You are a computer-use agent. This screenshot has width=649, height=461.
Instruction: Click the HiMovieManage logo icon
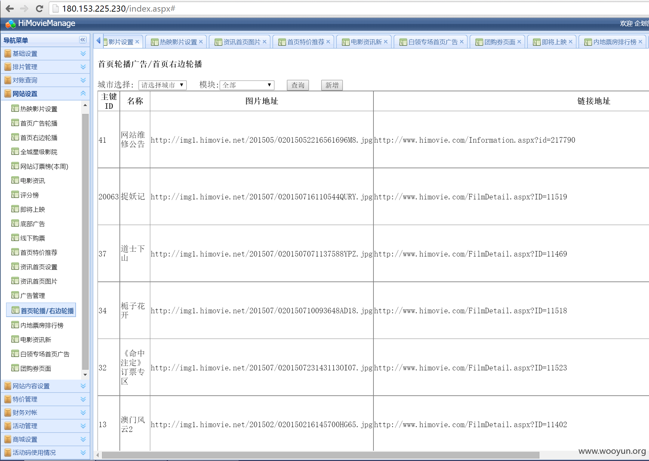coord(10,24)
